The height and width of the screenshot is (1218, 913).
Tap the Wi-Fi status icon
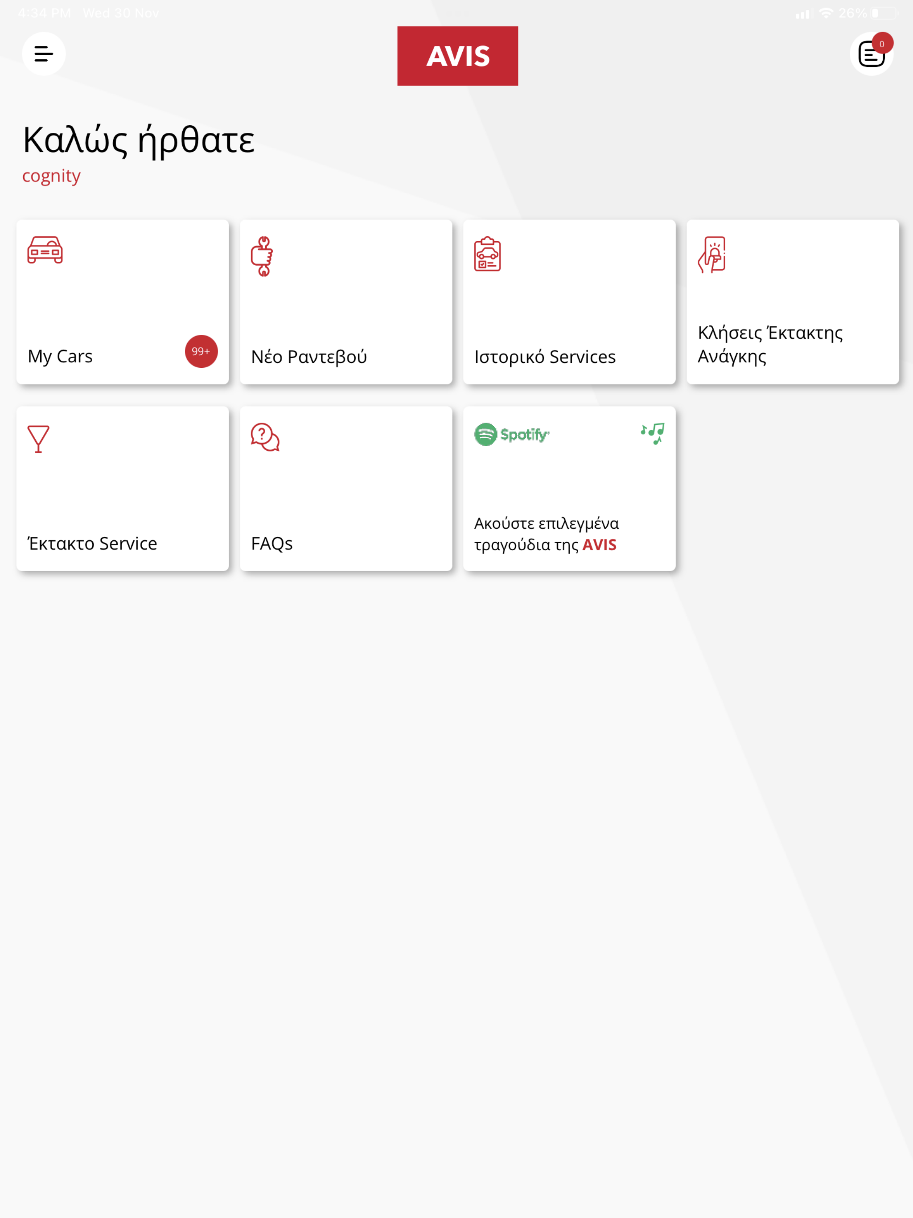[x=826, y=12]
